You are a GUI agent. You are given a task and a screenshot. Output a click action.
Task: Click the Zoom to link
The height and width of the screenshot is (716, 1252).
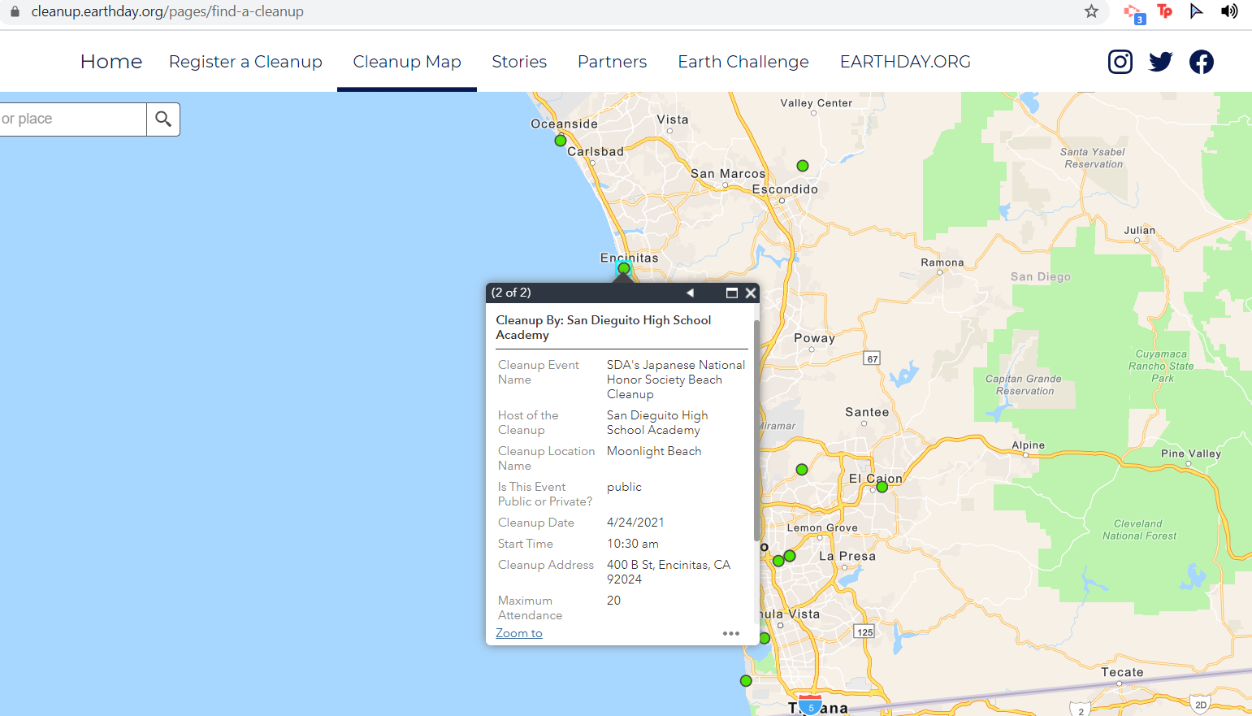(x=519, y=633)
